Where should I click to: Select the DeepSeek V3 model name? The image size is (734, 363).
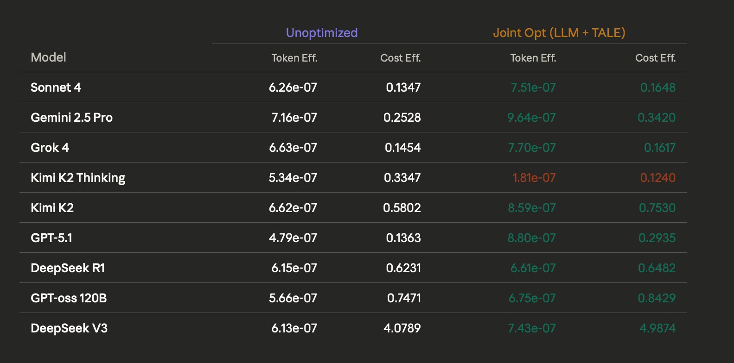click(x=69, y=328)
